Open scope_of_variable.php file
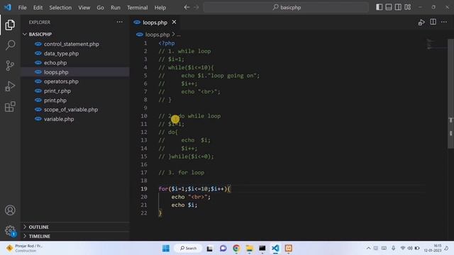Image resolution: width=454 pixels, height=255 pixels. coord(71,110)
